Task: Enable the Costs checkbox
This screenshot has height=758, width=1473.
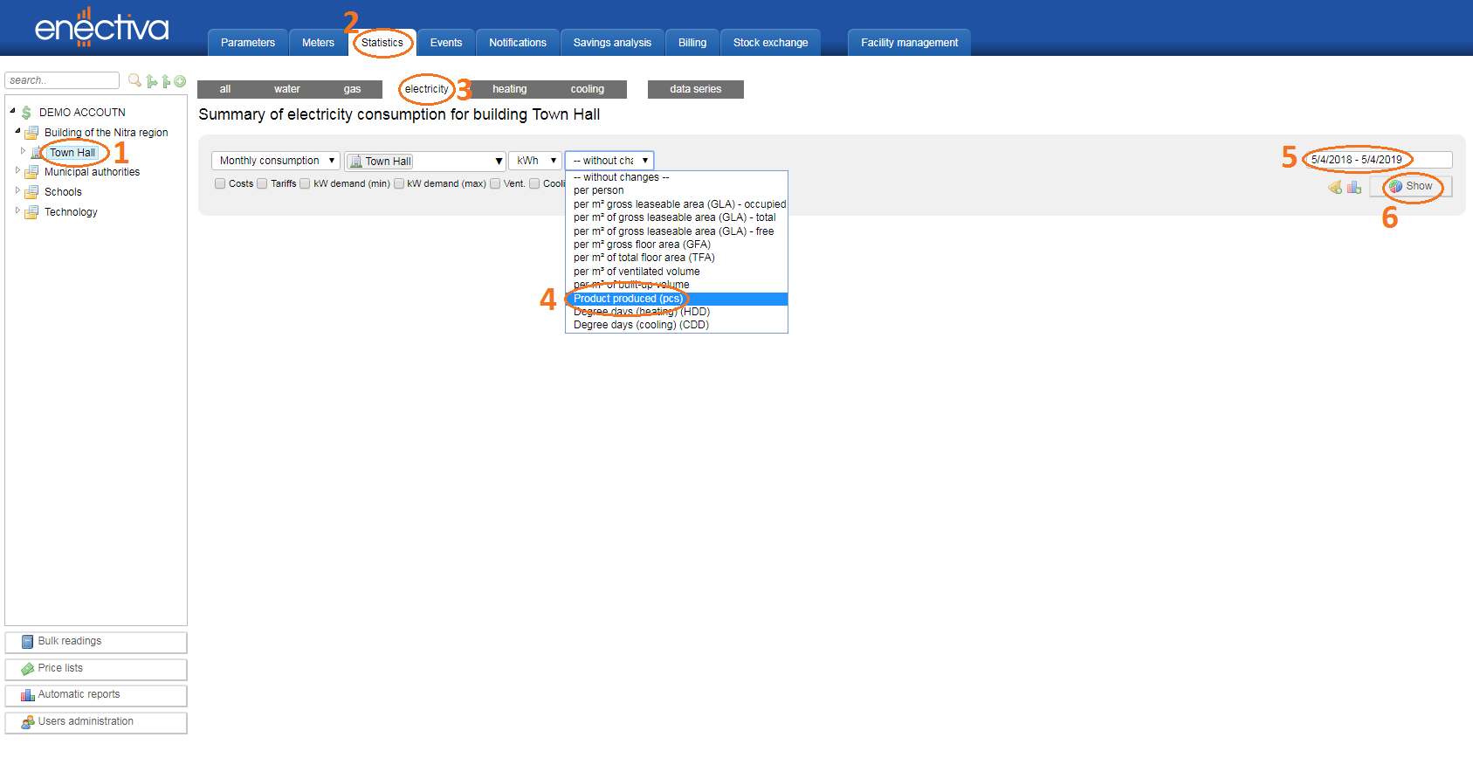Action: (x=220, y=183)
